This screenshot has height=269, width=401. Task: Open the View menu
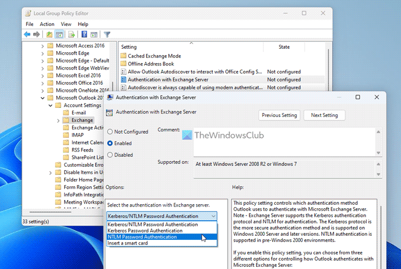point(66,24)
